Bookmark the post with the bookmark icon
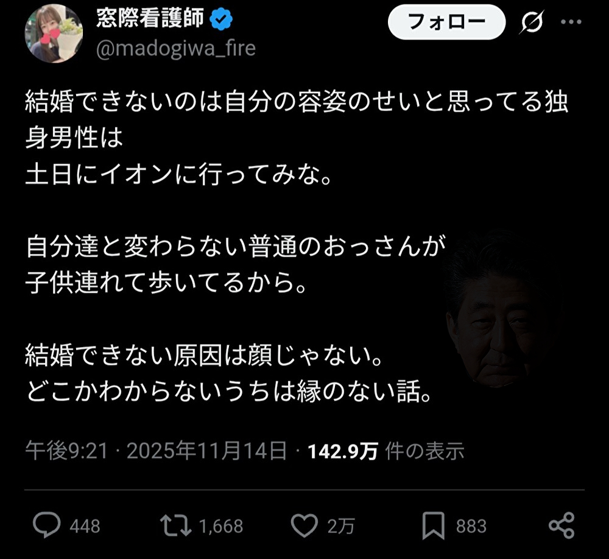This screenshot has width=609, height=559. (434, 526)
